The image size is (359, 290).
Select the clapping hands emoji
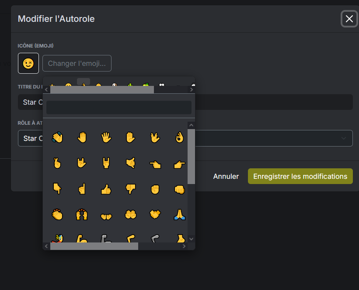tap(57, 215)
